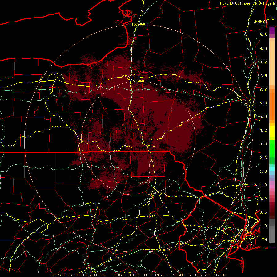The image size is (277, 277).
Task: Click the 5.8 legend value
Action: tap(263, 103)
